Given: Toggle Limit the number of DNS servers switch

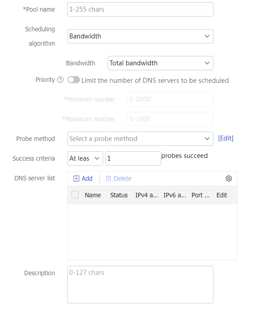Looking at the screenshot, I should coord(74,80).
